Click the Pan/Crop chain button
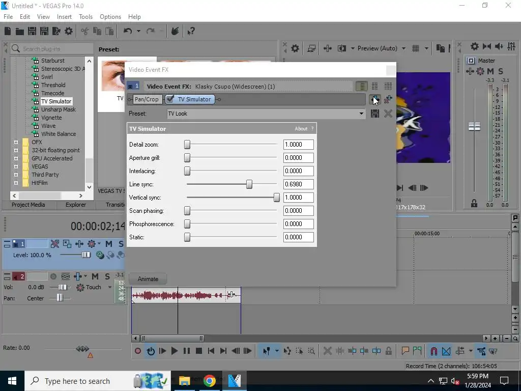Viewport: 521px width, 391px height. coord(147,99)
